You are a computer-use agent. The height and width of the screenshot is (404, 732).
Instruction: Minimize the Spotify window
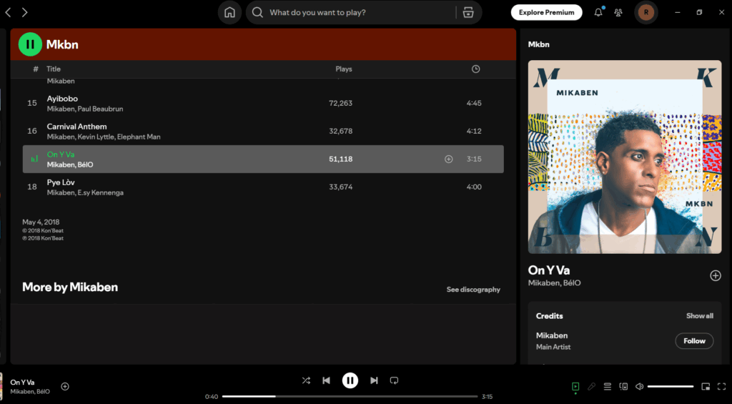tap(678, 13)
